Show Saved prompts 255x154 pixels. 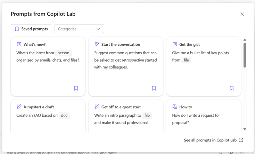31,29
